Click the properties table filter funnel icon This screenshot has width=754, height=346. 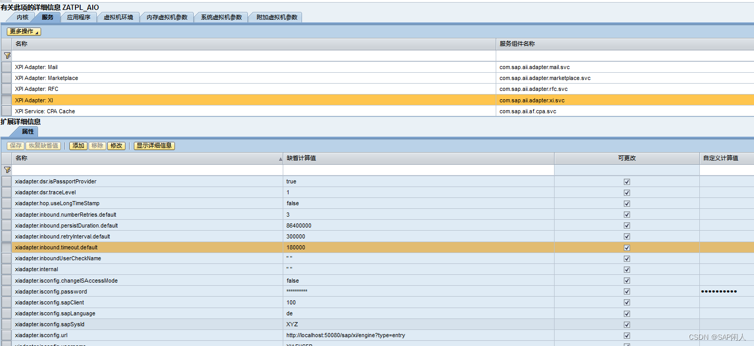tap(7, 170)
